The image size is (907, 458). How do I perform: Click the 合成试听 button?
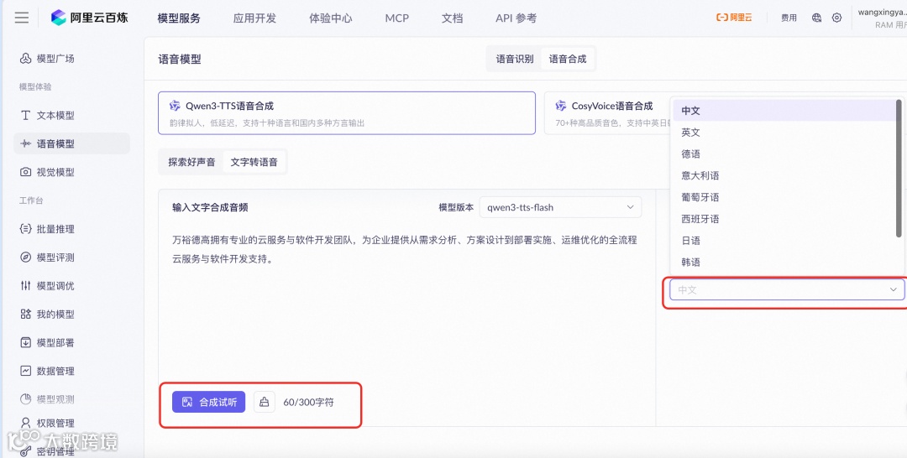point(209,402)
